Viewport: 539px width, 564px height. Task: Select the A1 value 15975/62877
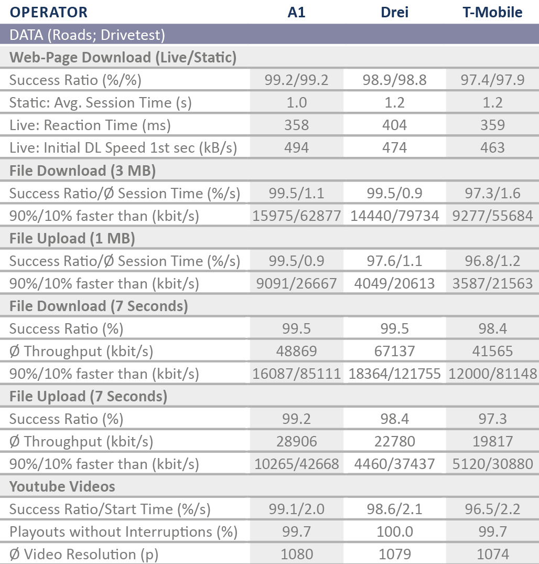297,216
